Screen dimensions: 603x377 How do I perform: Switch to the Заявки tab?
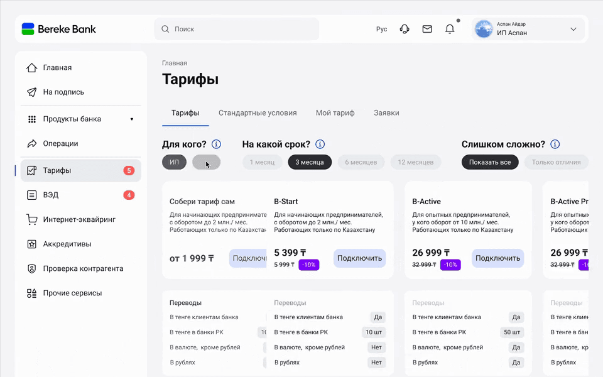[x=386, y=113]
